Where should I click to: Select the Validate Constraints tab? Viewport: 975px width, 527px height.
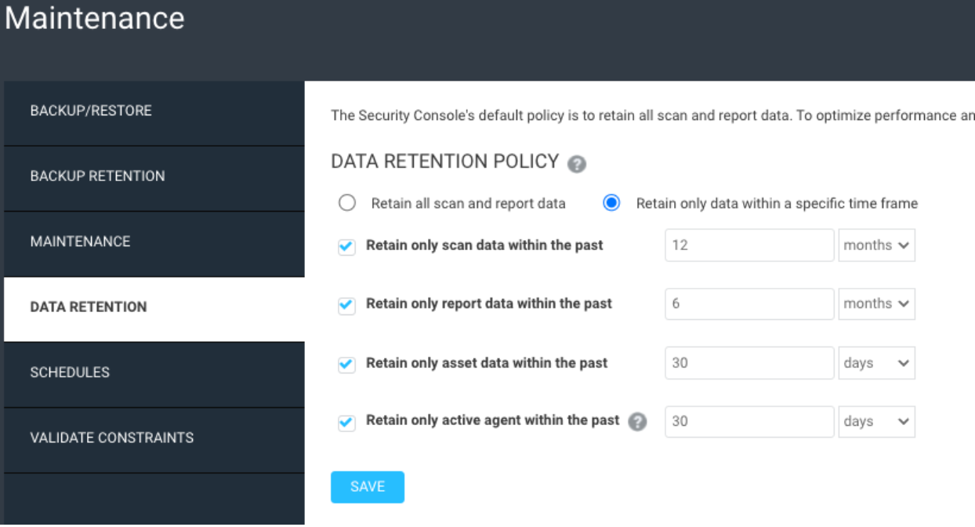pos(154,438)
